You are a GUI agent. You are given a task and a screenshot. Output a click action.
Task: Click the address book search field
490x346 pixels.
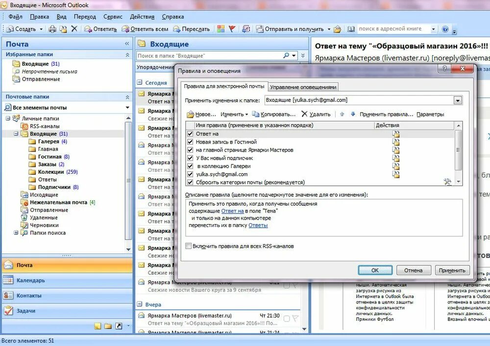coord(394,29)
